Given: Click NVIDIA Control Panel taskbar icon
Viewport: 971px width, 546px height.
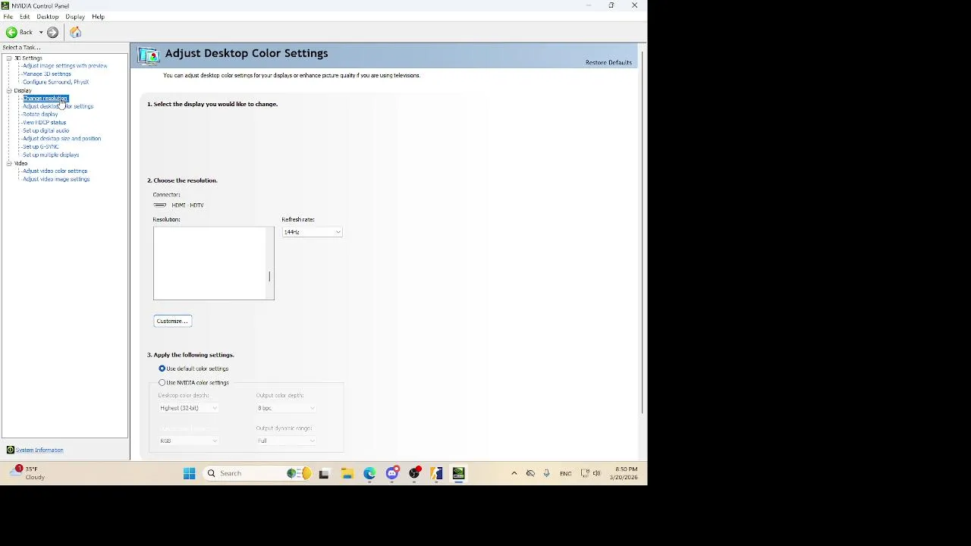Looking at the screenshot, I should click(458, 473).
